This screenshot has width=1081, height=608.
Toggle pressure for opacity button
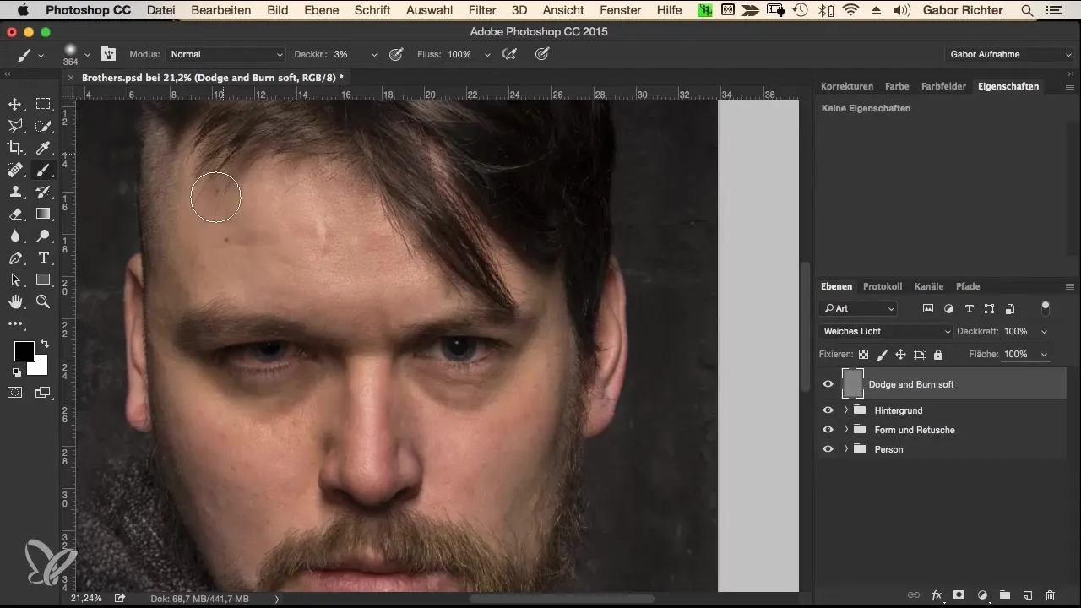click(395, 54)
